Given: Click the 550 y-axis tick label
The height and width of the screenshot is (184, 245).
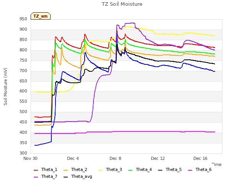Looking at the screenshot, I should 23,101.
